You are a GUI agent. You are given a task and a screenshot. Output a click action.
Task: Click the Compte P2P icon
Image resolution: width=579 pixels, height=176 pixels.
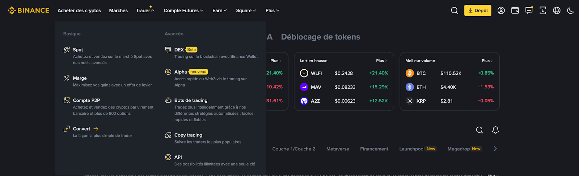(67, 100)
